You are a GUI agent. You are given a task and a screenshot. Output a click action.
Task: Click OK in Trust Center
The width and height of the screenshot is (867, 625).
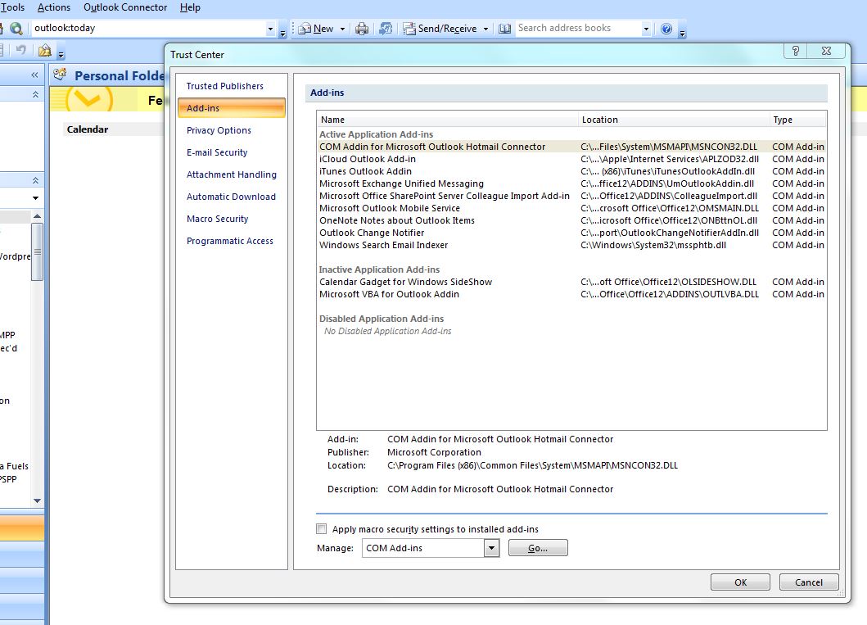740,582
